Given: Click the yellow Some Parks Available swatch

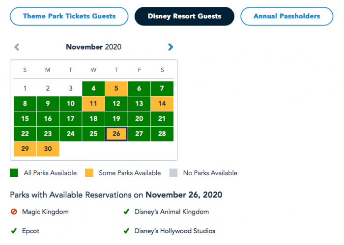Looking at the screenshot, I should click(90, 173).
